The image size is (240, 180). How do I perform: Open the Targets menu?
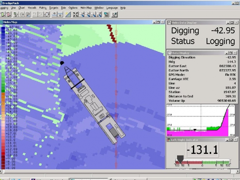tap(54, 7)
